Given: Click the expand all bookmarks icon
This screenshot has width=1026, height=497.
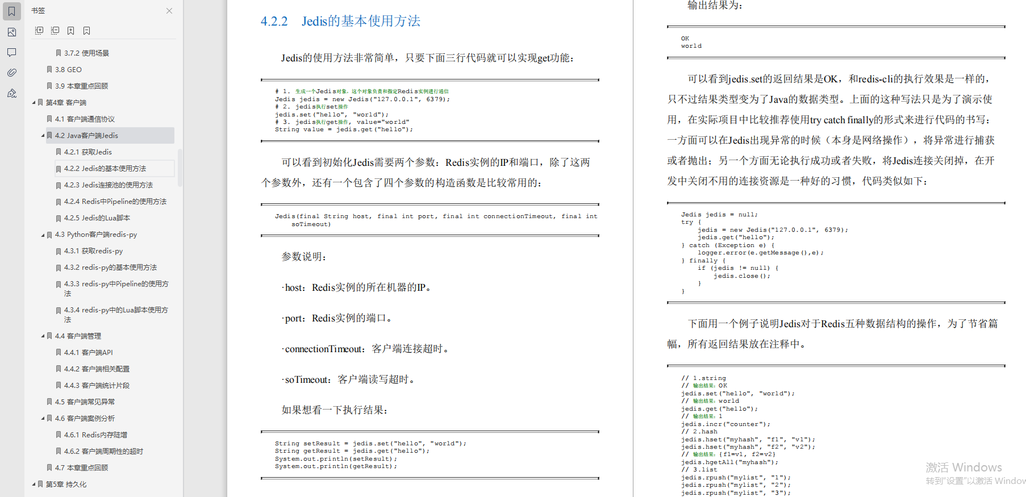Looking at the screenshot, I should (39, 31).
